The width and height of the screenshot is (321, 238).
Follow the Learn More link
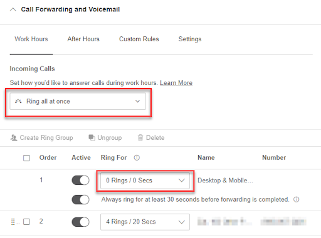[x=176, y=83]
